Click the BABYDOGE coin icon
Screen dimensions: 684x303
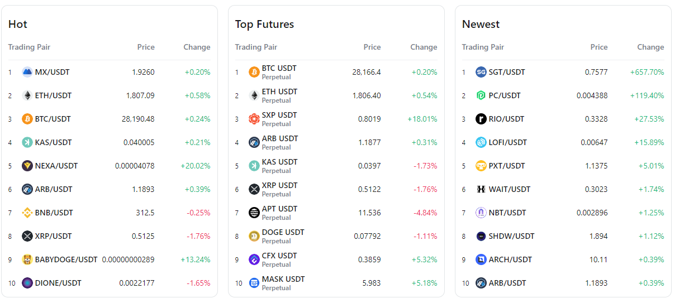pyautogui.click(x=27, y=259)
